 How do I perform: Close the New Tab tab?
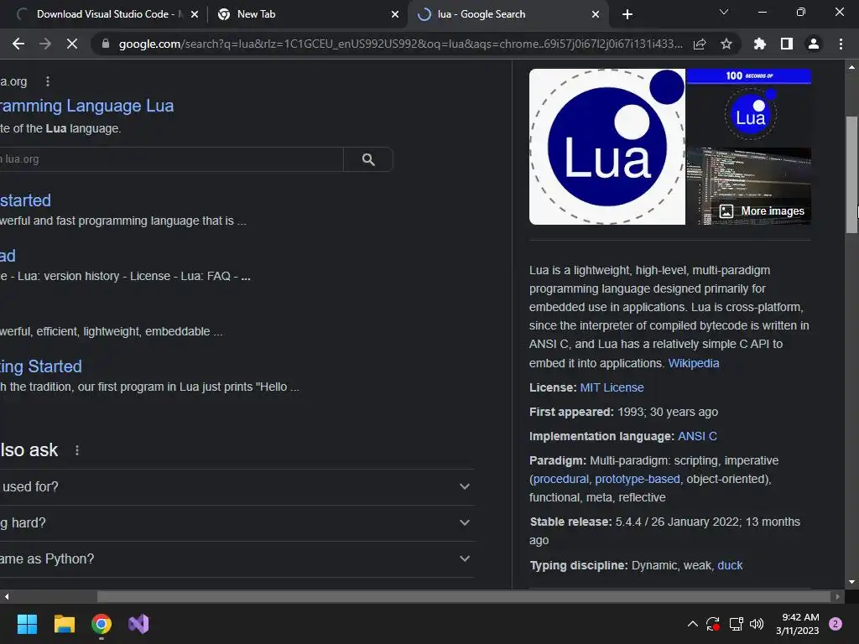395,14
